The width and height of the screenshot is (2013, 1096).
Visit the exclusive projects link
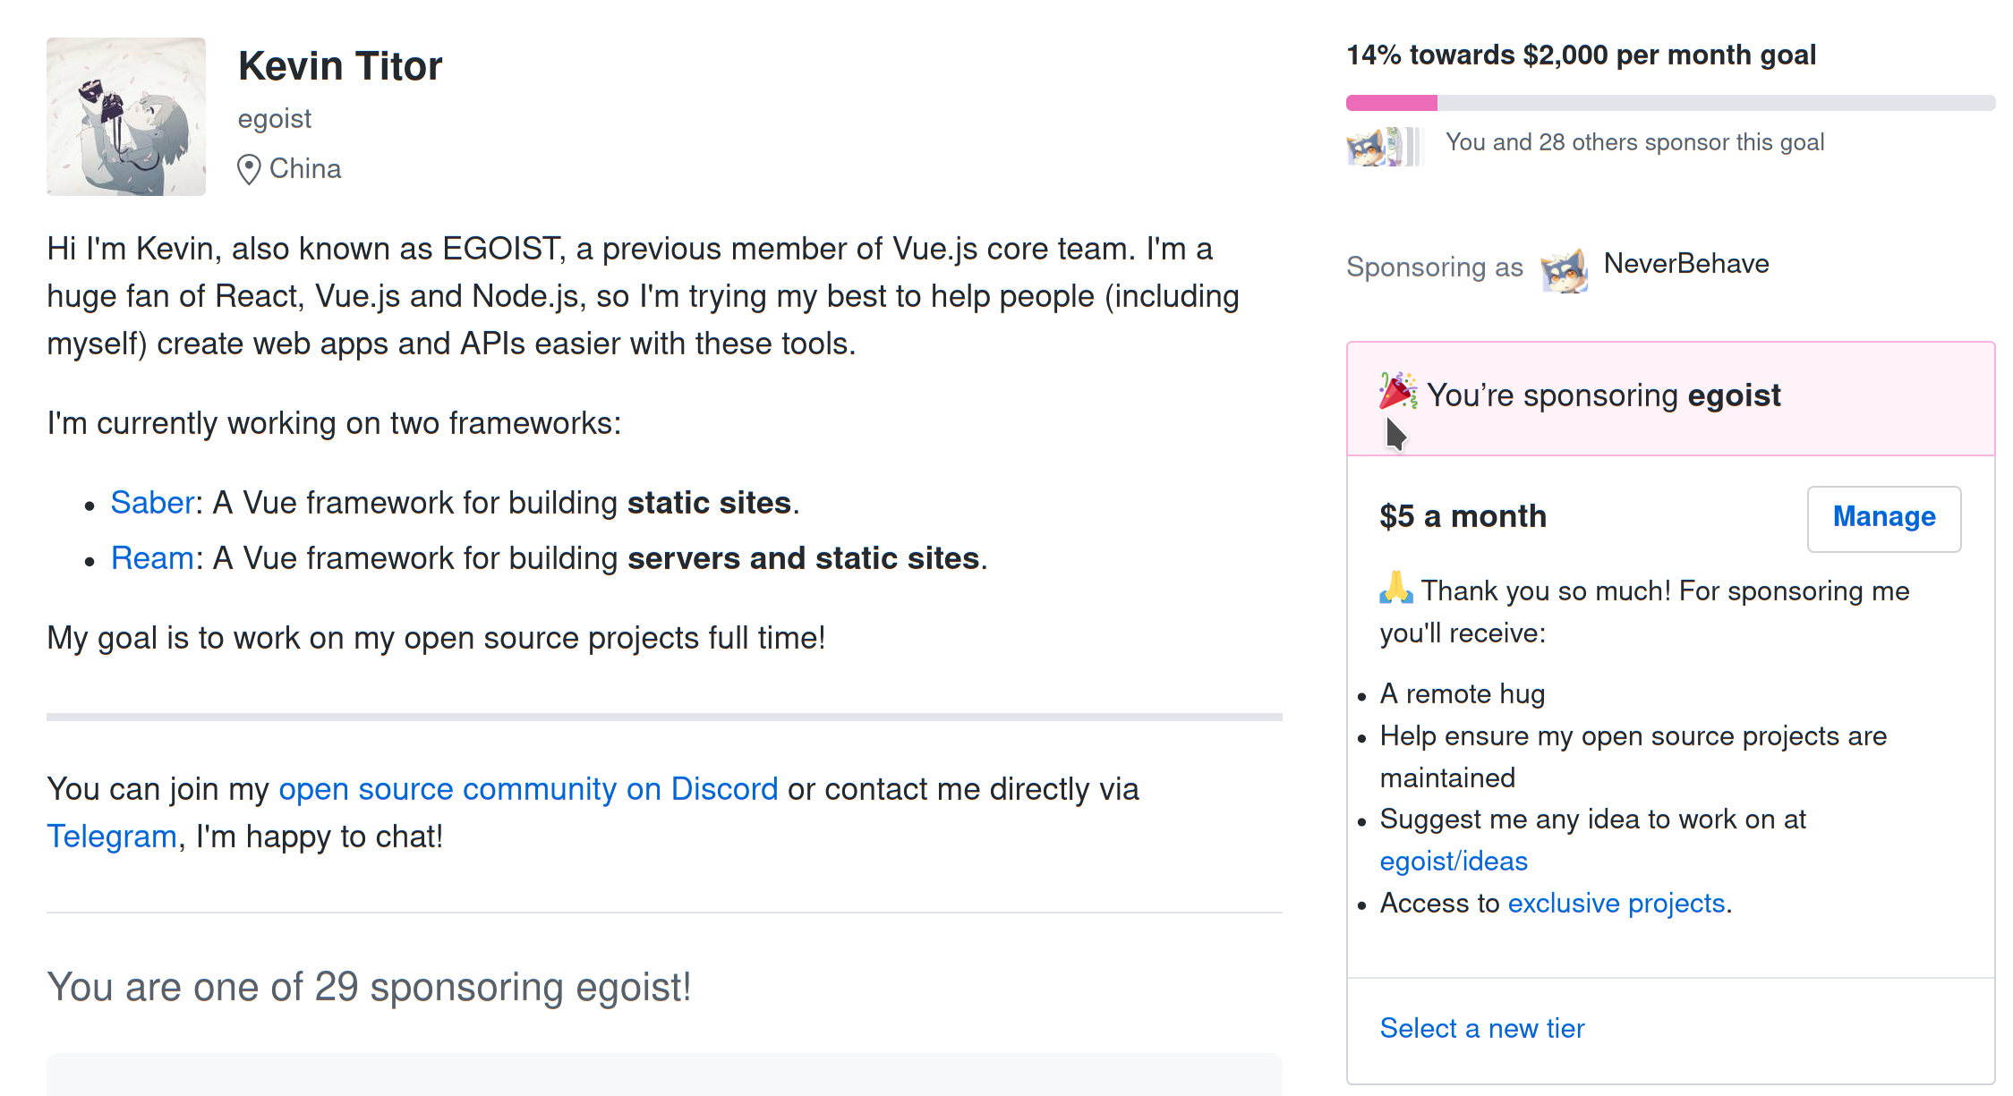[1616, 903]
